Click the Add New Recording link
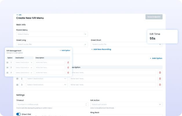The image size is (182, 116). 101,49
